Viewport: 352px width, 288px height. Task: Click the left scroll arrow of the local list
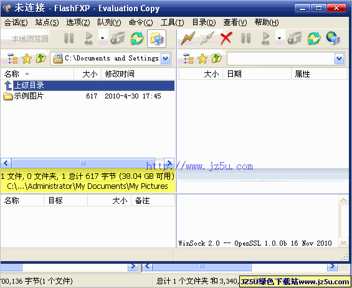point(6,163)
